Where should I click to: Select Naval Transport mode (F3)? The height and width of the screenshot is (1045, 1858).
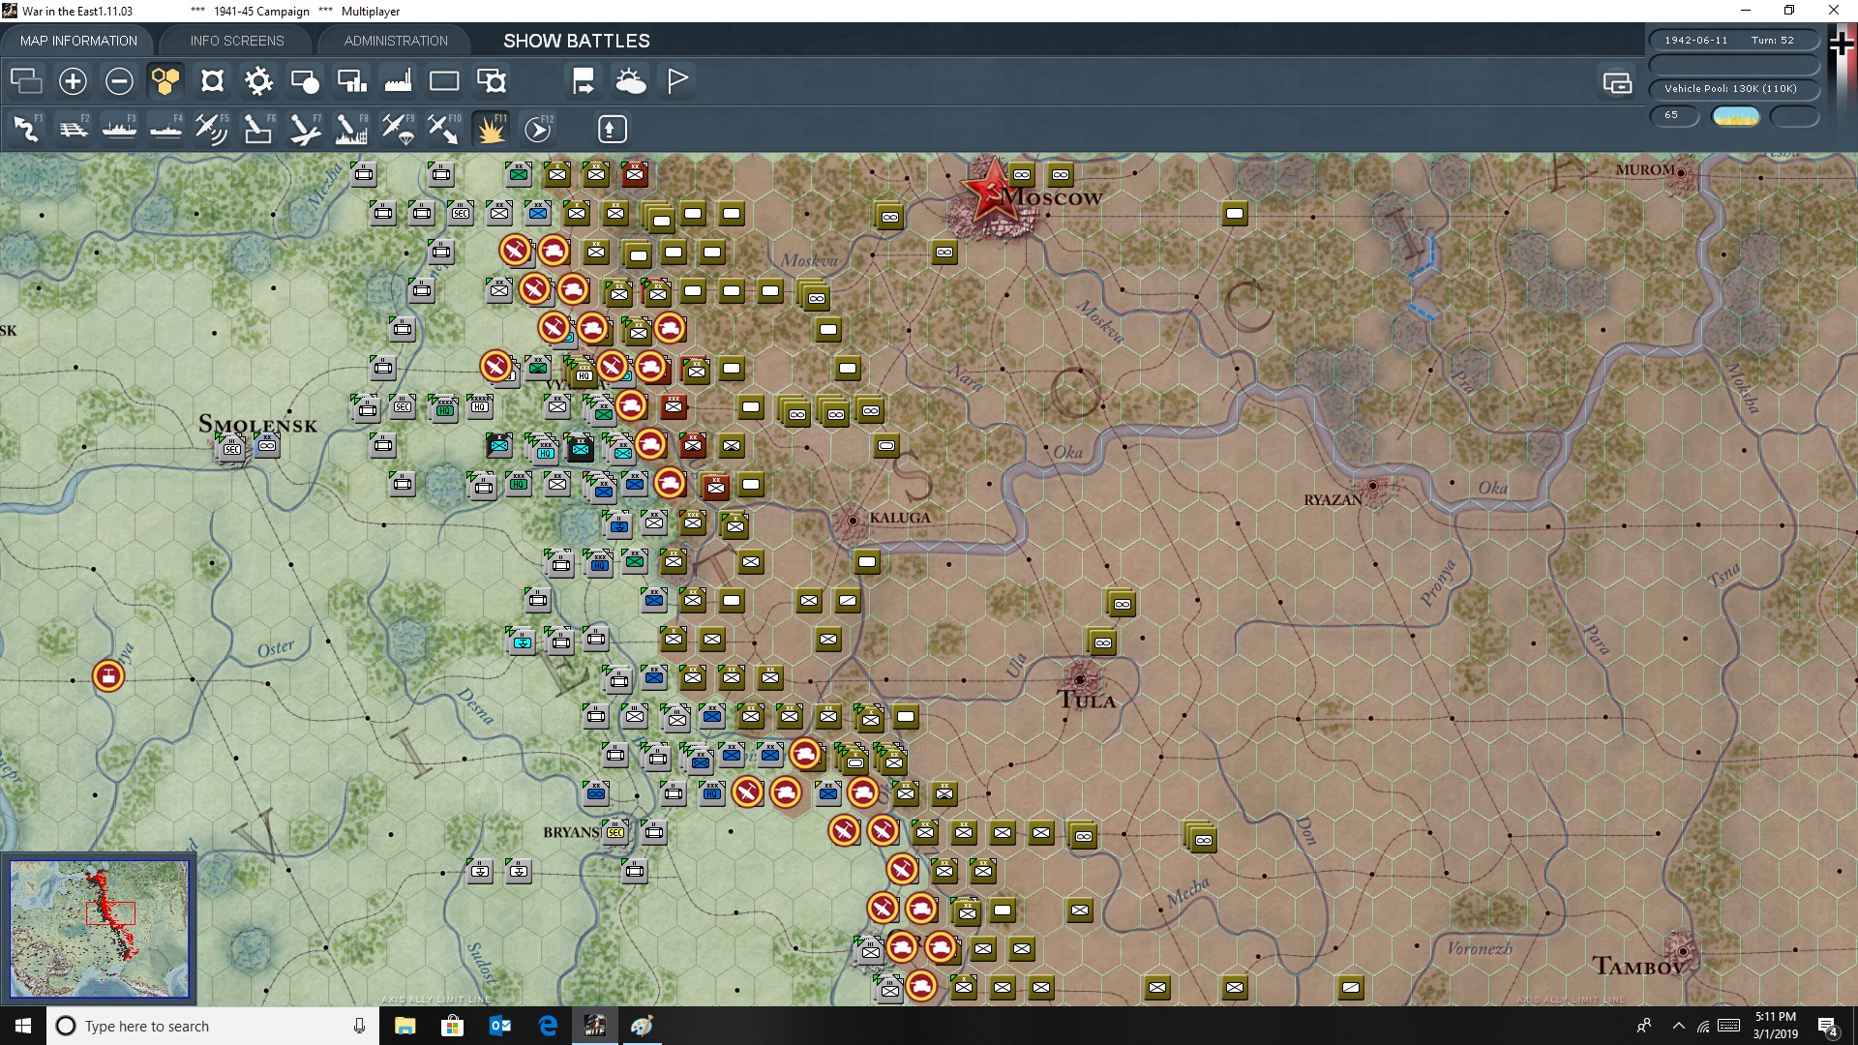click(119, 129)
